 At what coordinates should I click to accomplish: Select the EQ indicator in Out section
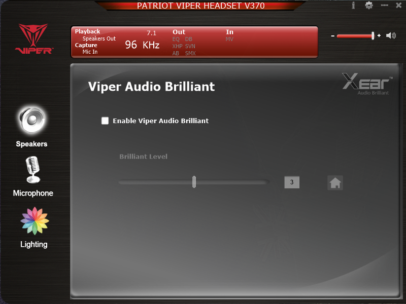176,39
